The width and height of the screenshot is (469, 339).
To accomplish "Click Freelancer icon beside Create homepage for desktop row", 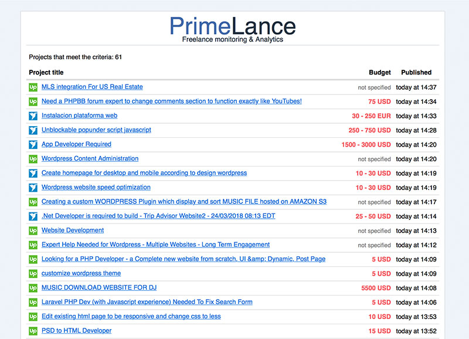I will pyautogui.click(x=33, y=173).
